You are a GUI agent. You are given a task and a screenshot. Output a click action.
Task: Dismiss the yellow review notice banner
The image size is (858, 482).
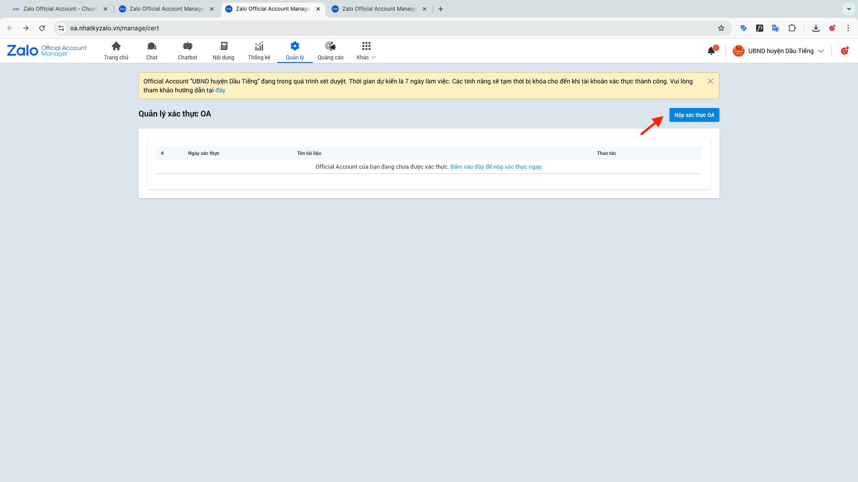(711, 81)
